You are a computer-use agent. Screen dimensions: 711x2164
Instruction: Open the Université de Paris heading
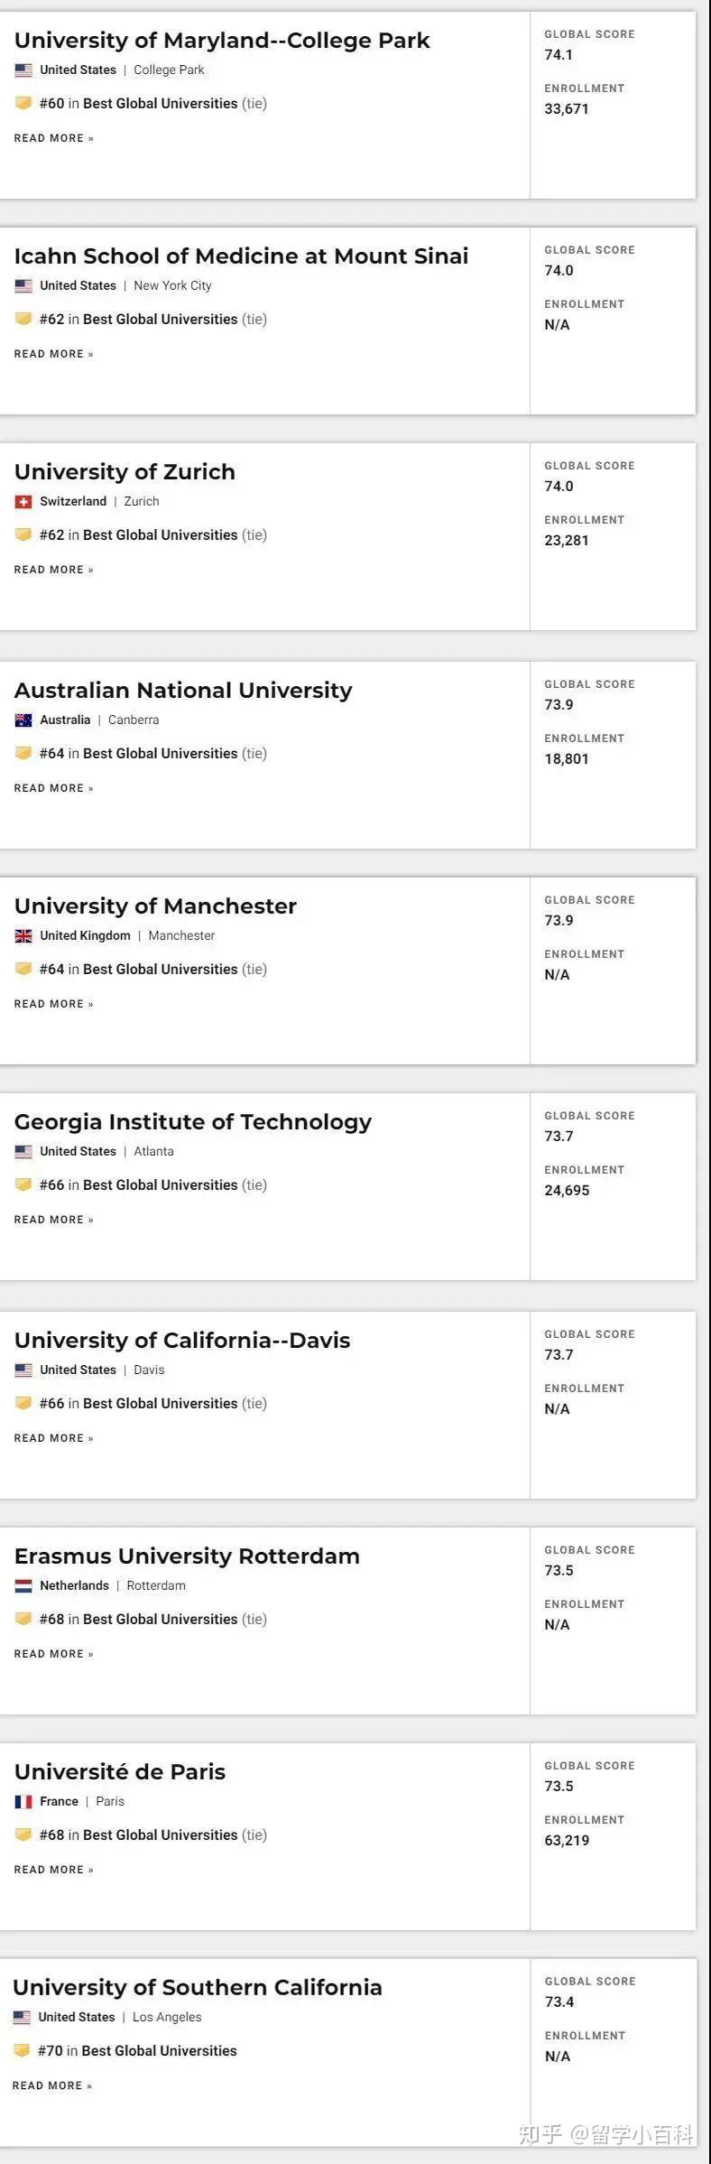pyautogui.click(x=120, y=1771)
